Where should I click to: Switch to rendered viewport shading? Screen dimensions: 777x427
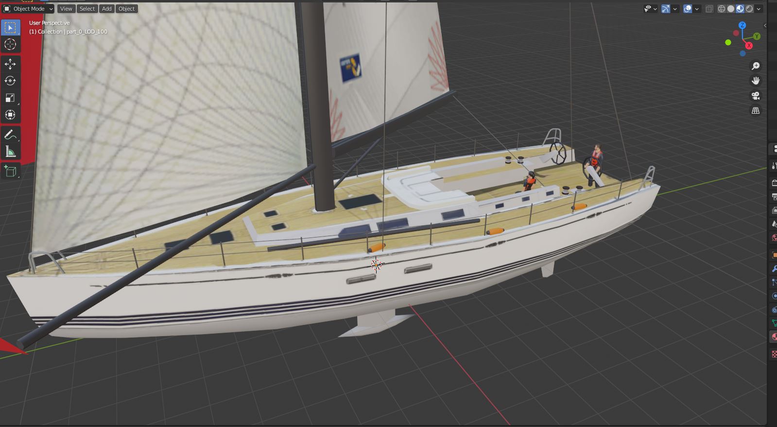coord(749,9)
